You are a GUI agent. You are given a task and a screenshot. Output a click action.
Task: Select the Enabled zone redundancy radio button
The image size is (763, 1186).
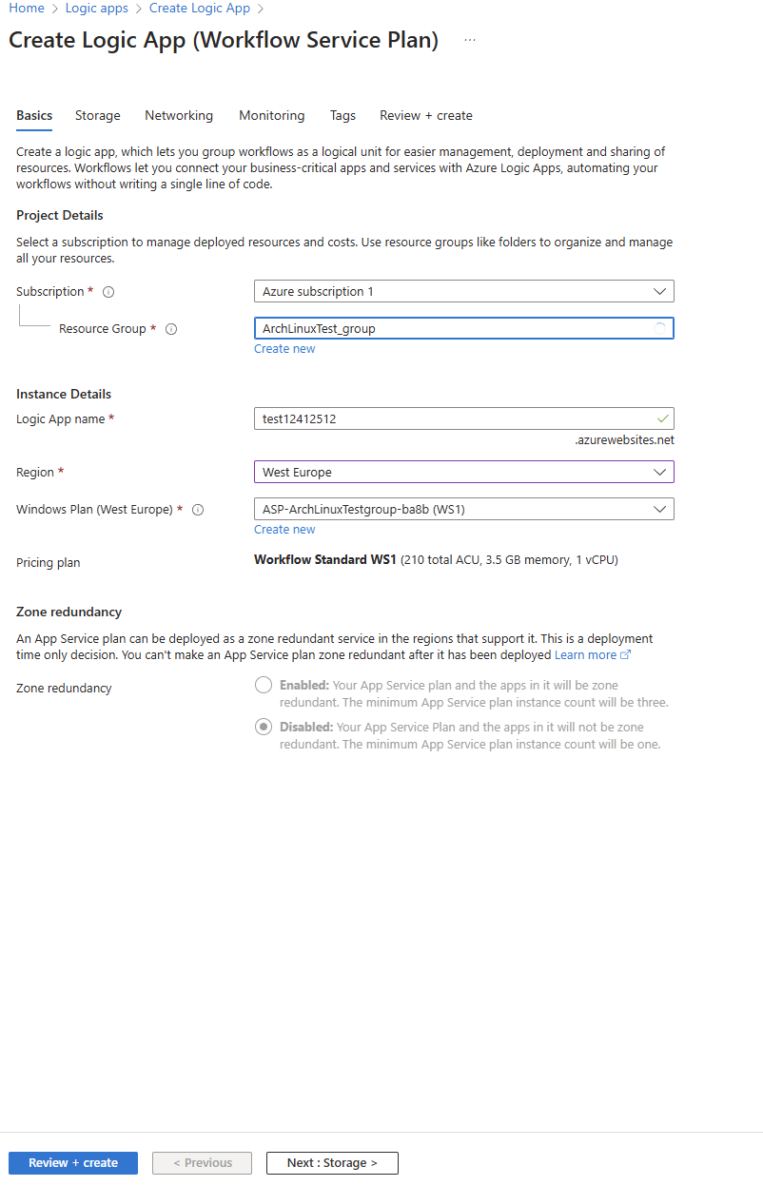tap(263, 686)
